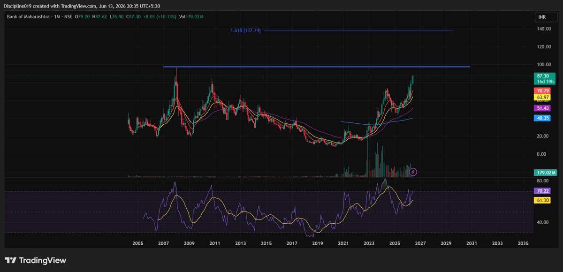Click the Vol 179.02 M legend text
The height and width of the screenshot is (272, 563).
pos(191,17)
